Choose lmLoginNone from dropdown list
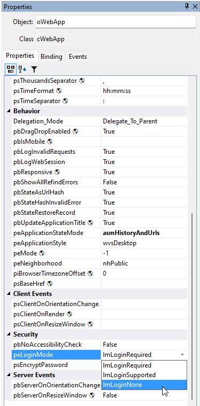 coord(144,385)
